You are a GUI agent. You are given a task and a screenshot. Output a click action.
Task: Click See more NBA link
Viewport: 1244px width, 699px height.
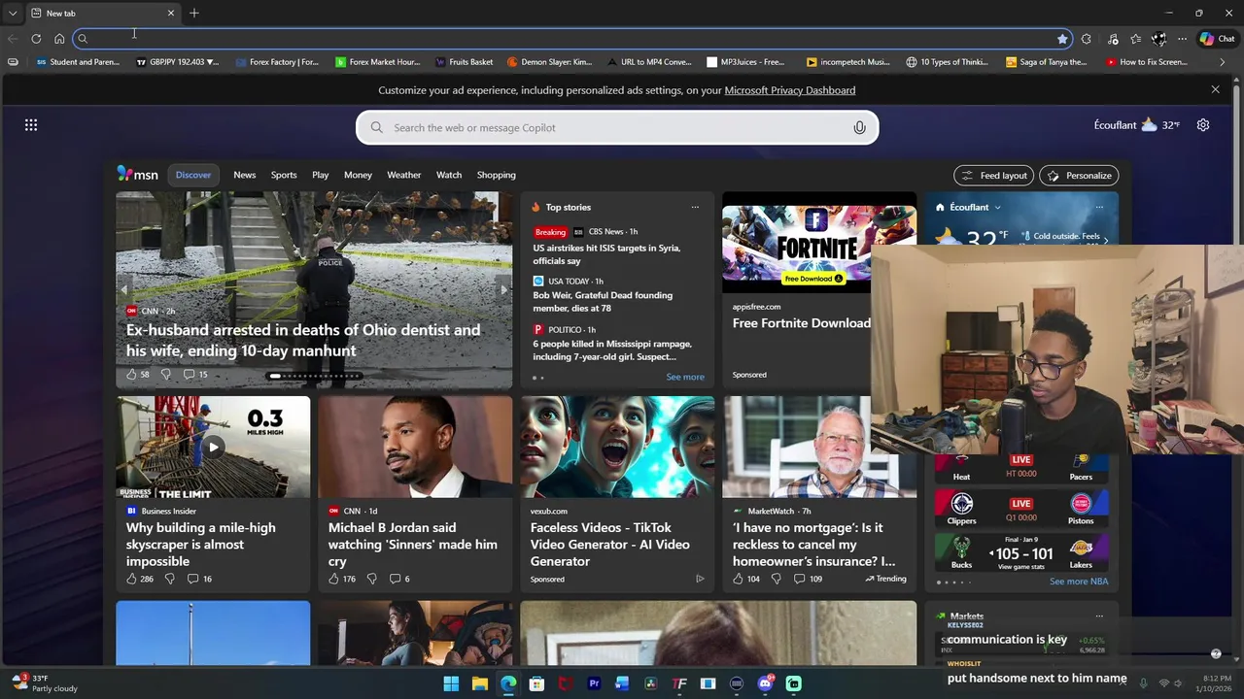pyautogui.click(x=1079, y=582)
